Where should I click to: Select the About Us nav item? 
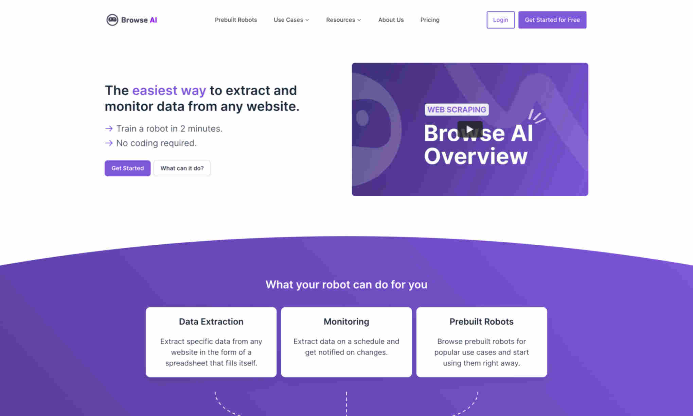tap(391, 19)
